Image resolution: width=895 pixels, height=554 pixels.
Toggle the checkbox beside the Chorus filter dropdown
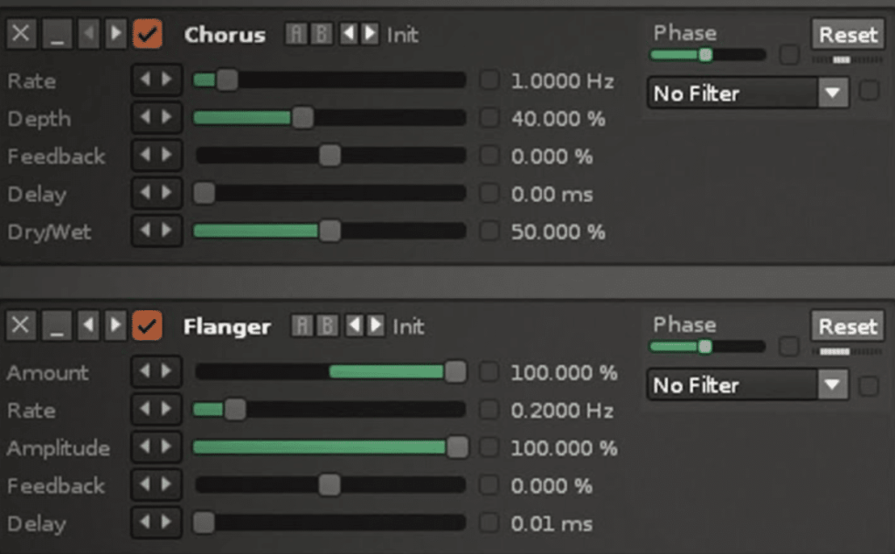point(871,92)
